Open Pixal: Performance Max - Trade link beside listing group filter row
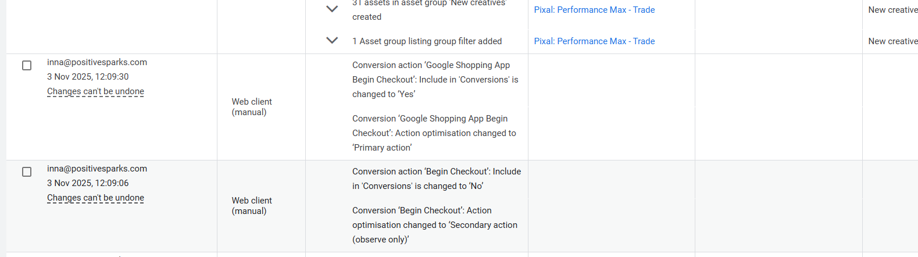The height and width of the screenshot is (257, 918). pyautogui.click(x=594, y=41)
